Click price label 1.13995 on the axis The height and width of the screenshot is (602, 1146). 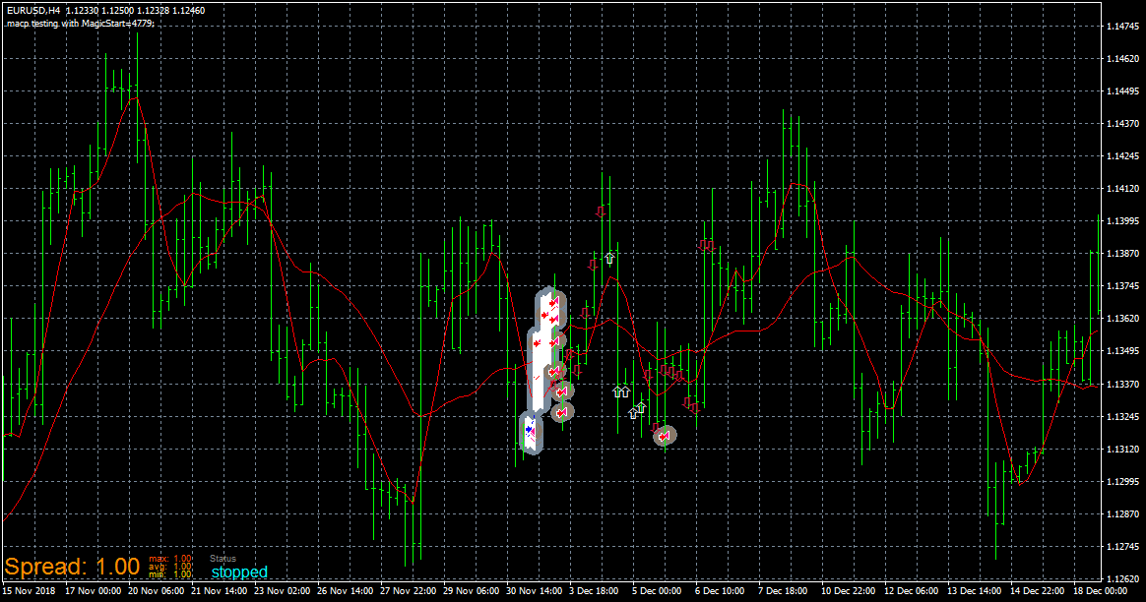(1122, 221)
